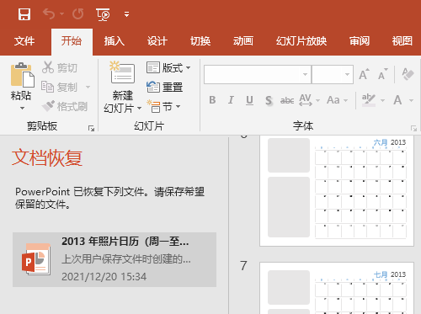Screen dimensions: 421x314
Task: Expand the Undo history dropdown arrow
Action: point(62,13)
